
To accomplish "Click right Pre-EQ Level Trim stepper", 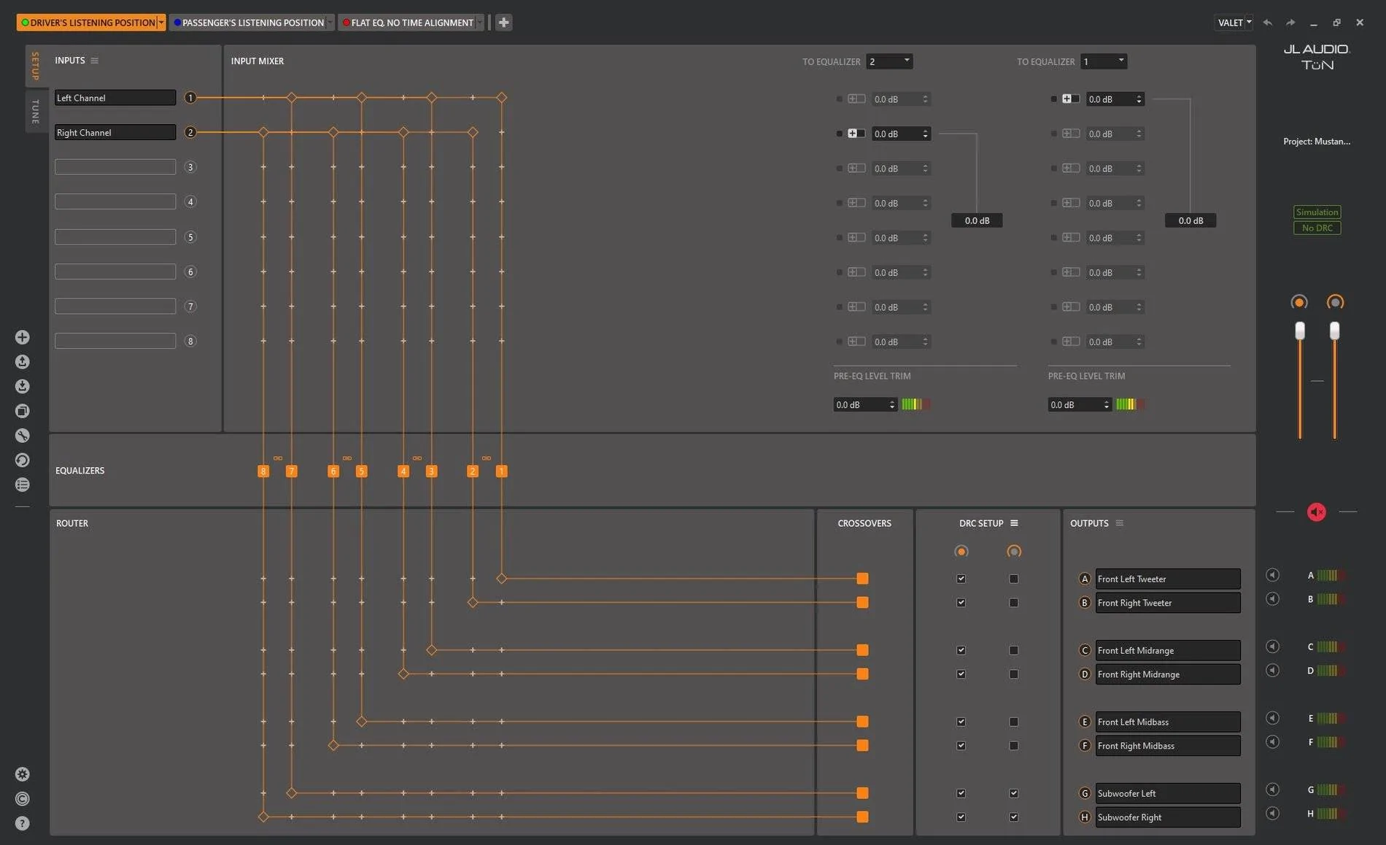I will tap(1107, 404).
